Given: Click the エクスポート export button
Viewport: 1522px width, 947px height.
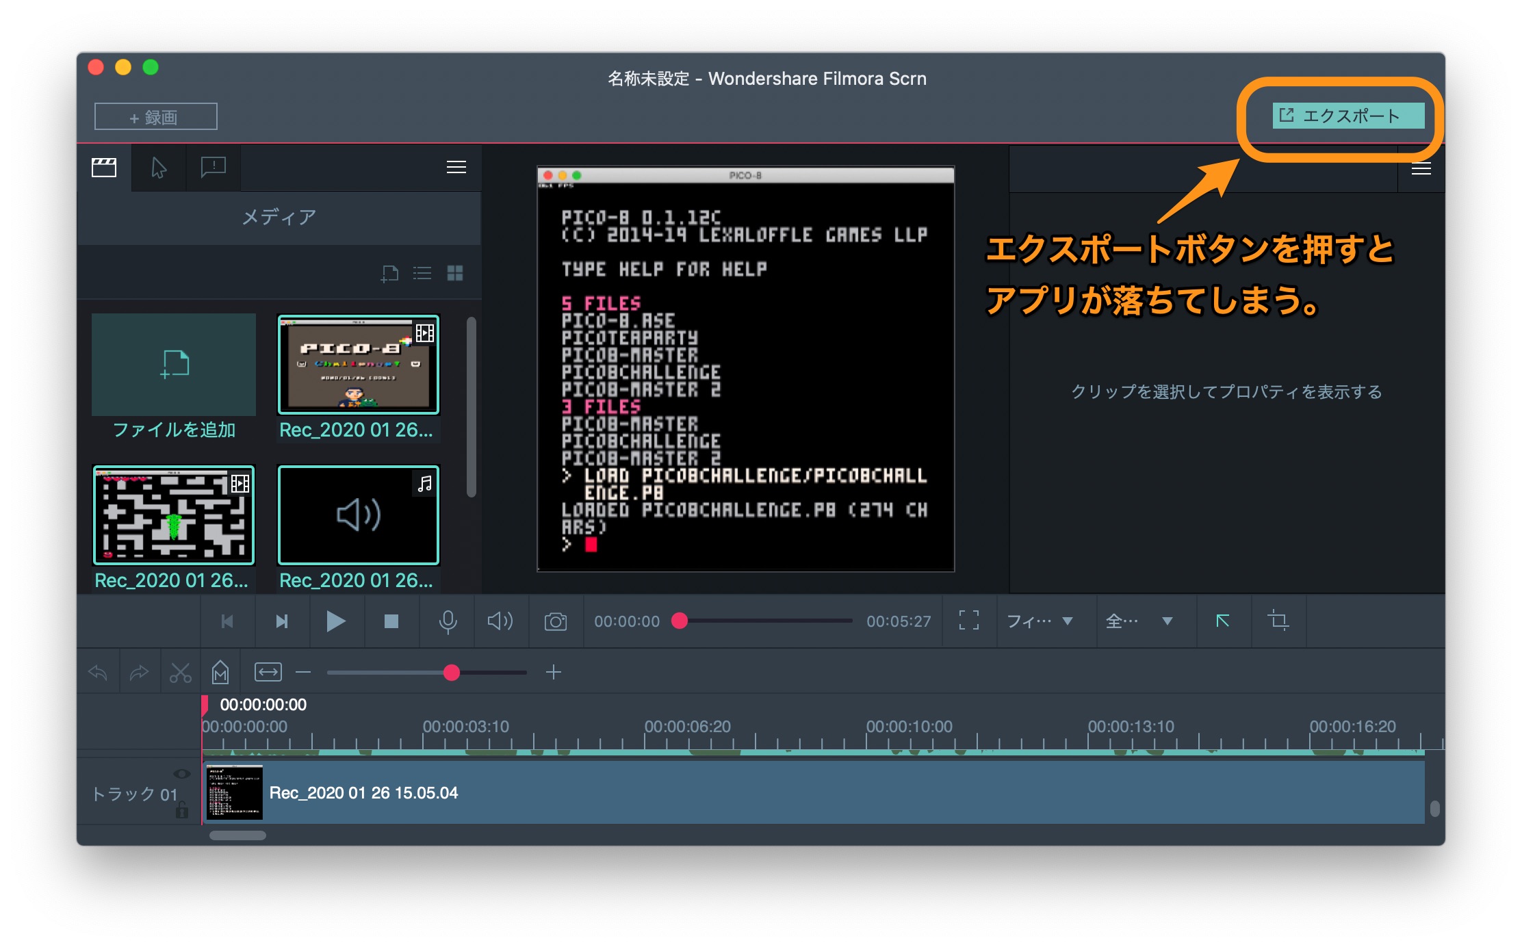Looking at the screenshot, I should tap(1347, 116).
